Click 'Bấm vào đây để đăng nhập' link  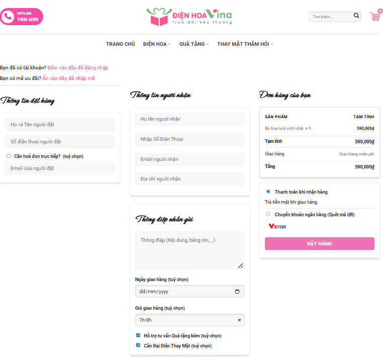77,67
